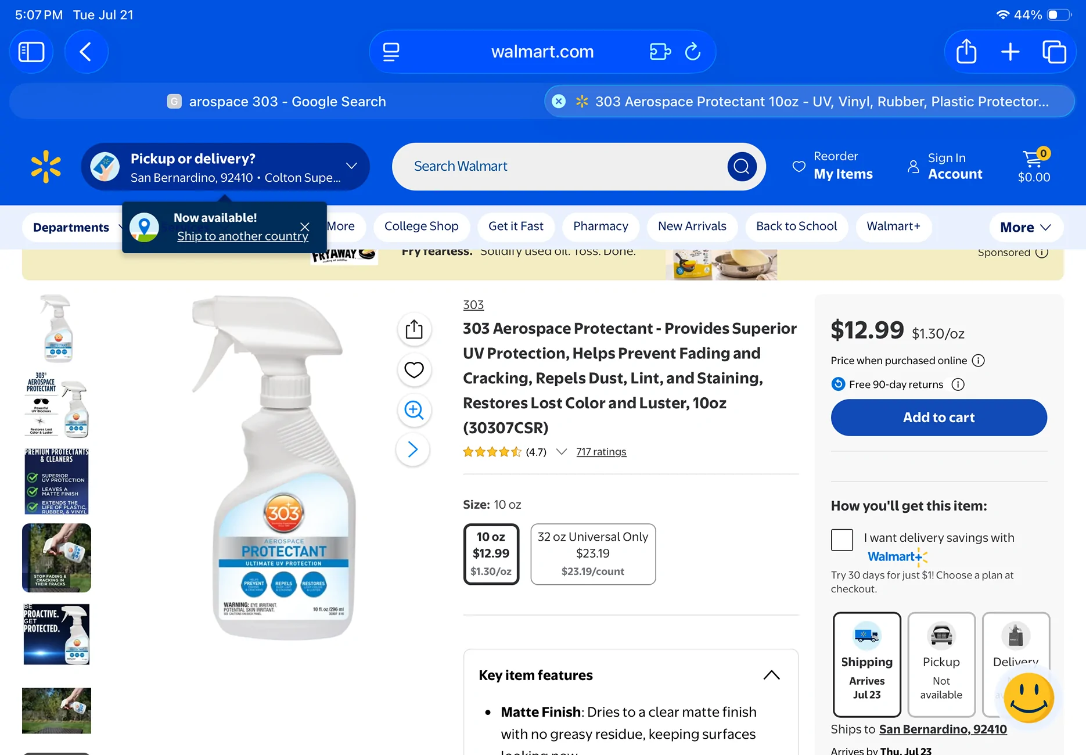Image resolution: width=1086 pixels, height=755 pixels.
Task: Click Price when purchased online info icon
Action: (x=979, y=361)
